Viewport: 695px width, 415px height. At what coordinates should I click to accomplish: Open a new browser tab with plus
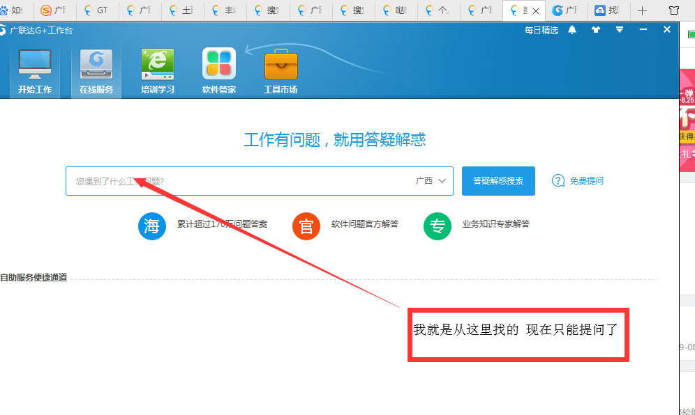[x=642, y=10]
